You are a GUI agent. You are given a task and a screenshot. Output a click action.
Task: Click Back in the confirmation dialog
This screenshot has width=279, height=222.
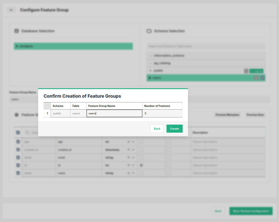point(157,128)
